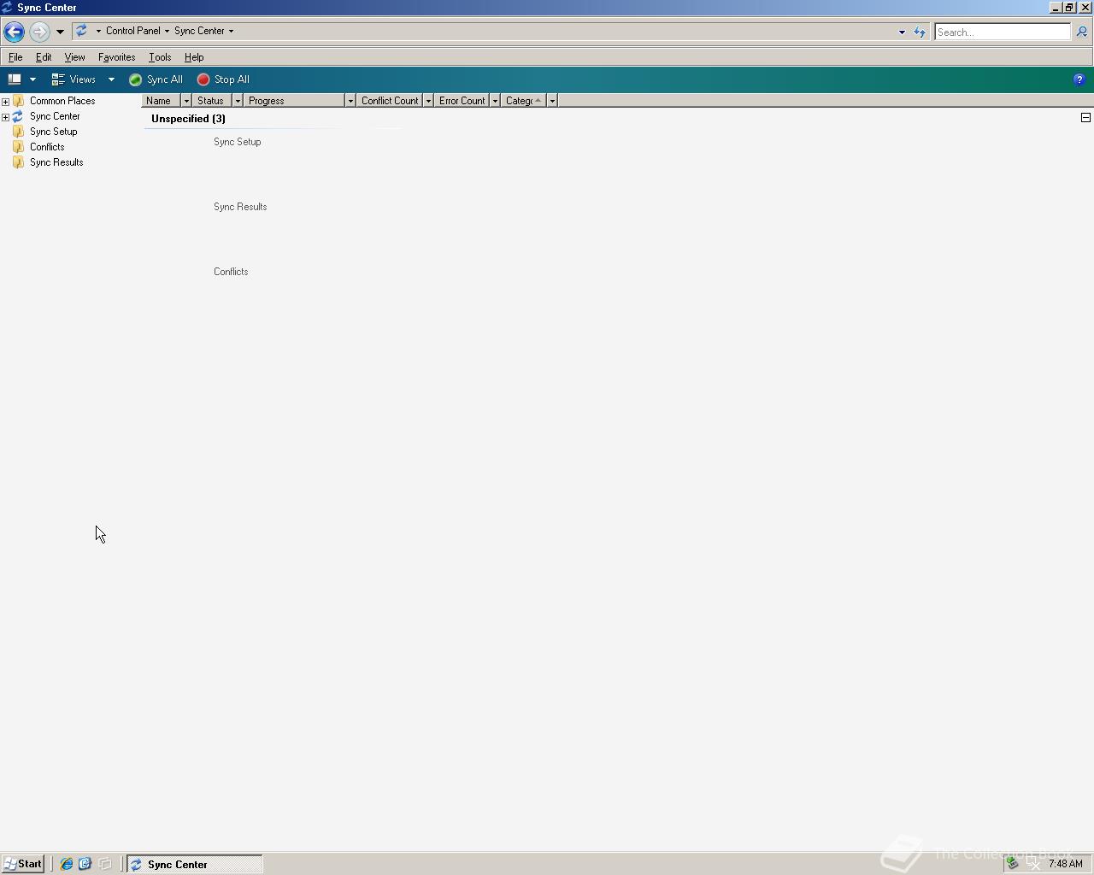Image resolution: width=1094 pixels, height=875 pixels.
Task: Click the Refresh icon beside address bar
Action: point(920,32)
